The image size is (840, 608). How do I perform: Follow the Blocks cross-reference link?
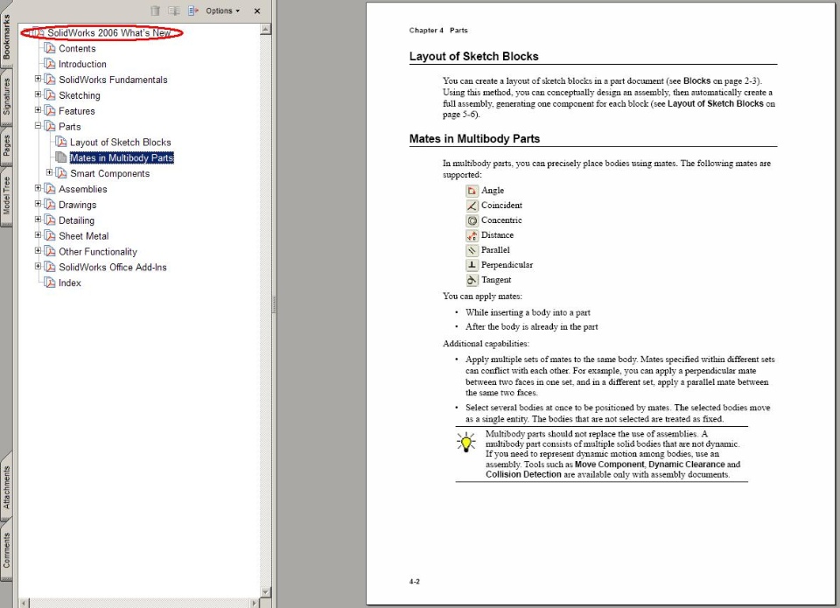coord(696,80)
